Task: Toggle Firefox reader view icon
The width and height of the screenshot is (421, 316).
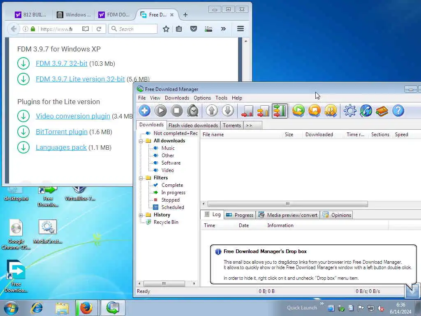Action: pyautogui.click(x=86, y=29)
